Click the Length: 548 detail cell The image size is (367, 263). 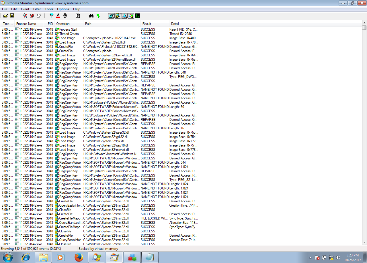[177, 72]
